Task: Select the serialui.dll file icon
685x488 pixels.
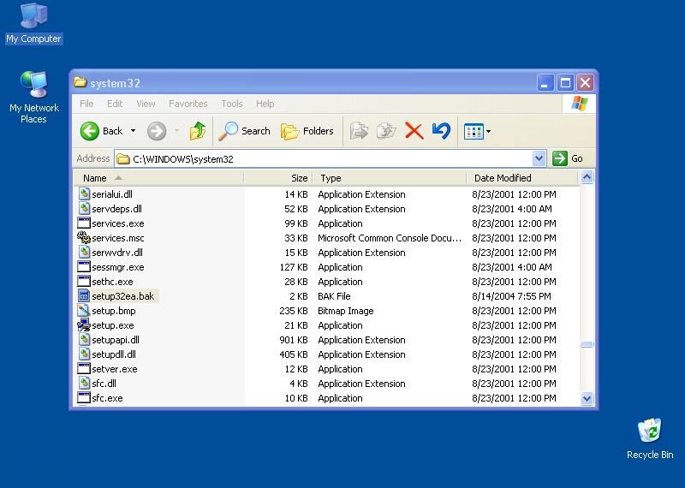Action: (84, 194)
